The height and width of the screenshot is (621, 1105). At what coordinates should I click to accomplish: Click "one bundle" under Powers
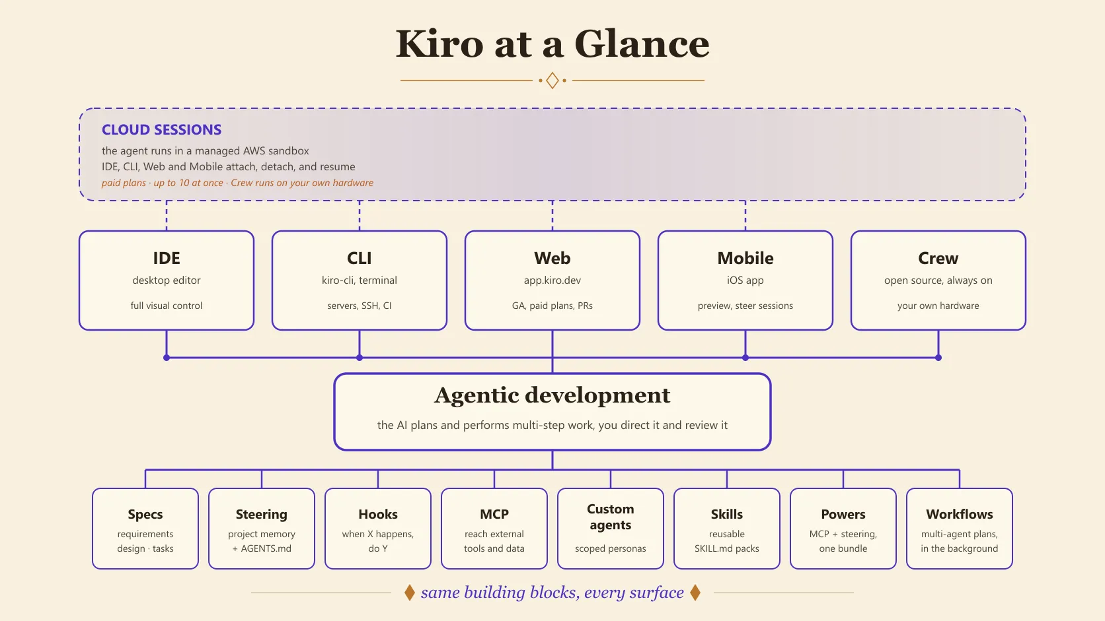(x=843, y=548)
